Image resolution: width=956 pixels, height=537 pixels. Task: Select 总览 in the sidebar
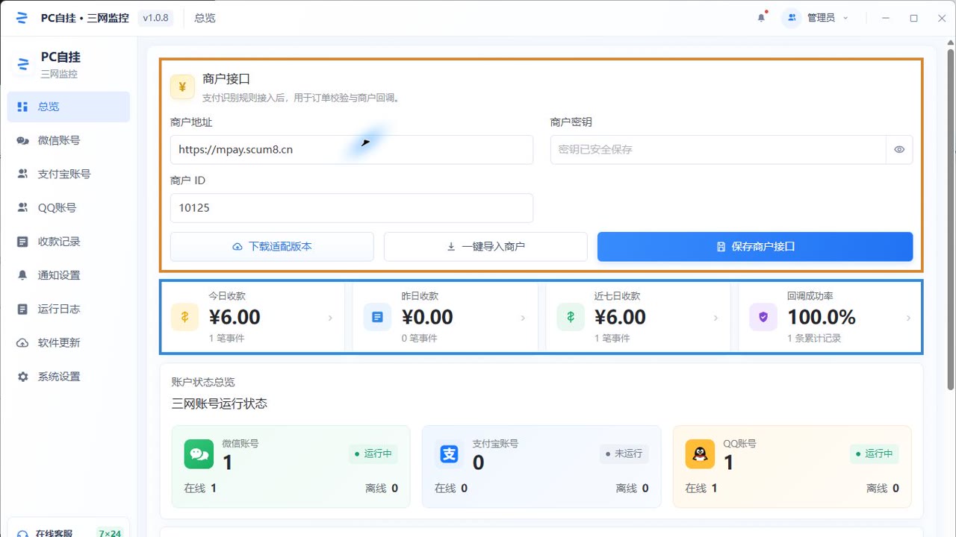tap(69, 107)
